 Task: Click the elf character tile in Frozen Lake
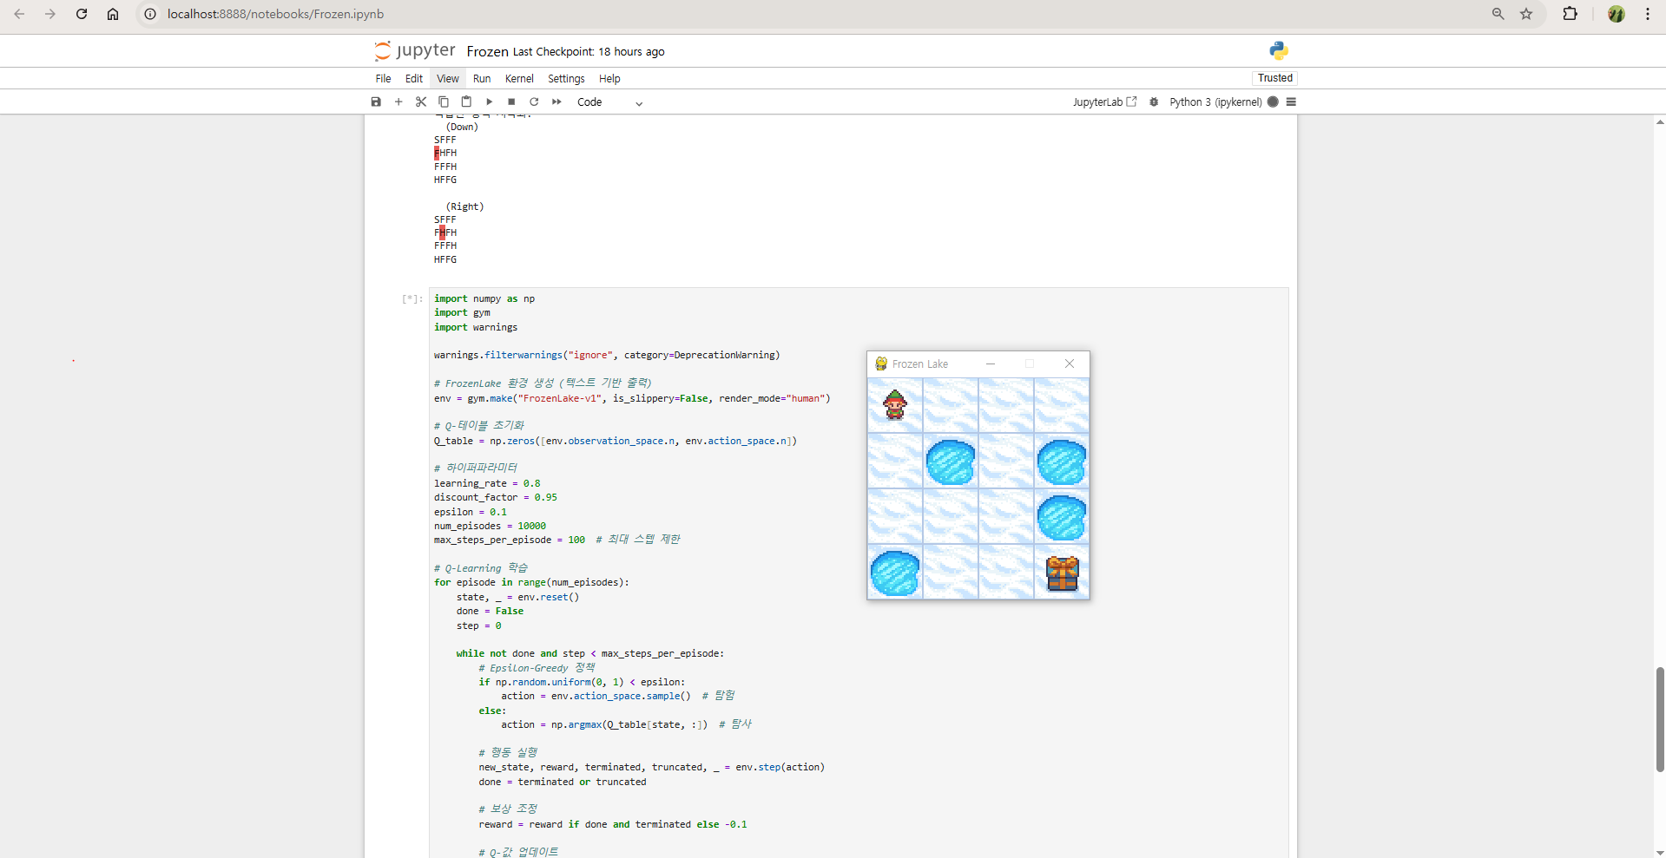895,405
